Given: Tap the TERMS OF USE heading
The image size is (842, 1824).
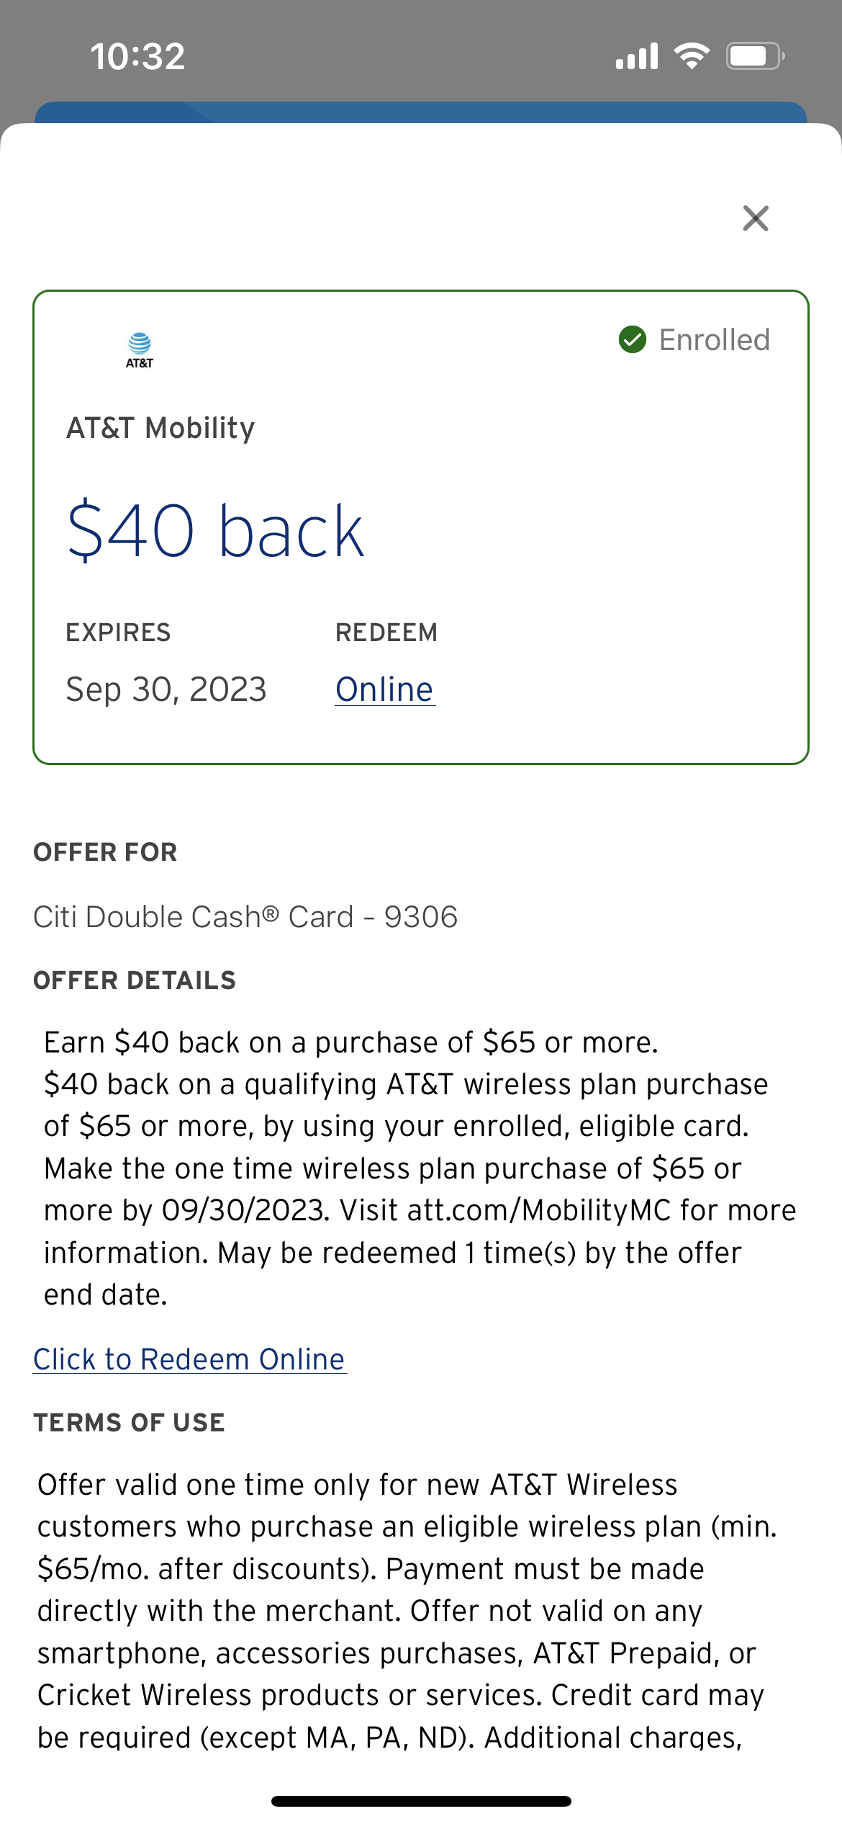Looking at the screenshot, I should tap(130, 1423).
